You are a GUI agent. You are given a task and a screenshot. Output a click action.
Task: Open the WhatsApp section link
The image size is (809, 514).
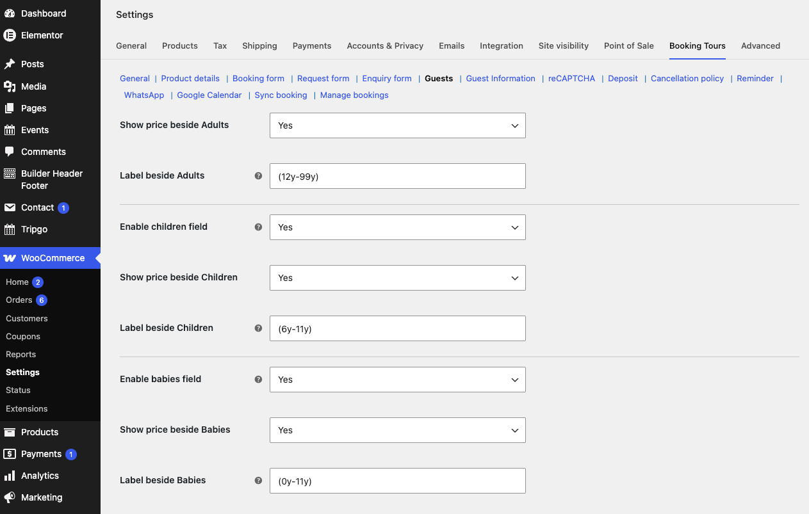144,95
